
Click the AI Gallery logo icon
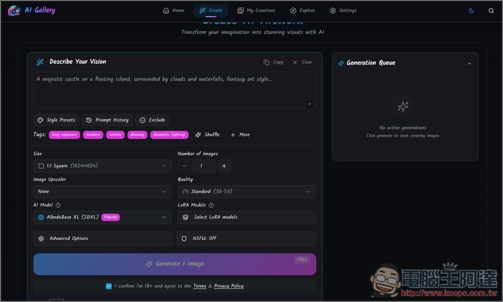(x=14, y=11)
